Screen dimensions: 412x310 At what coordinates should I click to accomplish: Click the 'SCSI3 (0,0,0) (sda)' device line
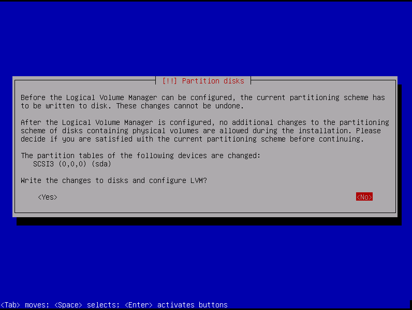[72, 164]
